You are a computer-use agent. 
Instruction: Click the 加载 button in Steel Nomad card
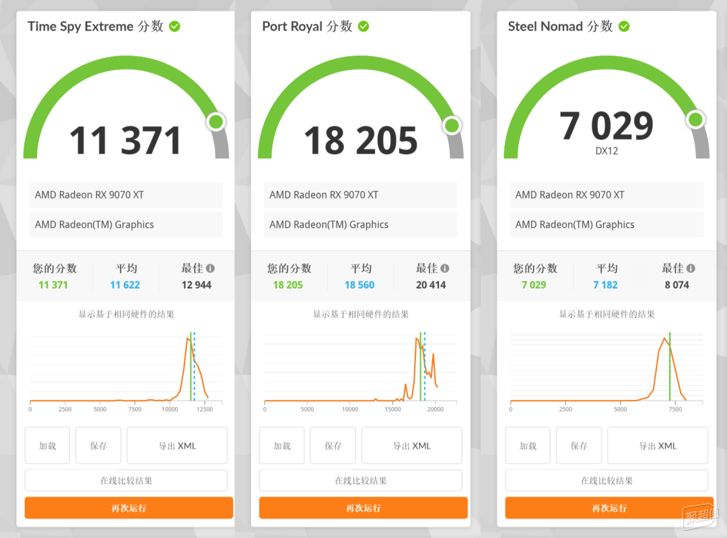point(528,445)
